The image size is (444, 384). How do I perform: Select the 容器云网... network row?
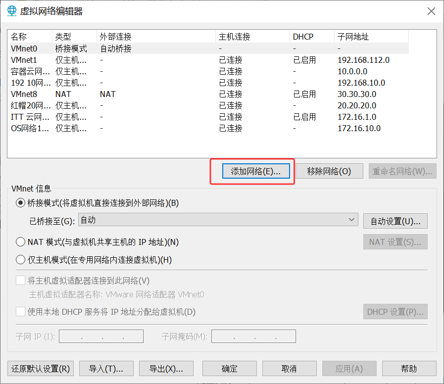209,71
